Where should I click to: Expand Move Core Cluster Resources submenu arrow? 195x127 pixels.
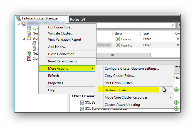pos(170,97)
